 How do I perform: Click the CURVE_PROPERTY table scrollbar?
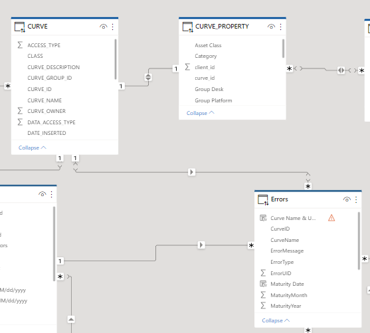(x=283, y=48)
